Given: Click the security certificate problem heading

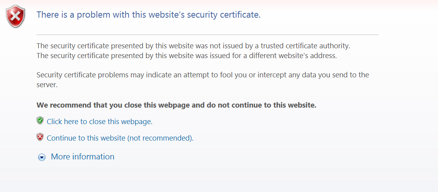Looking at the screenshot, I should coord(149,15).
